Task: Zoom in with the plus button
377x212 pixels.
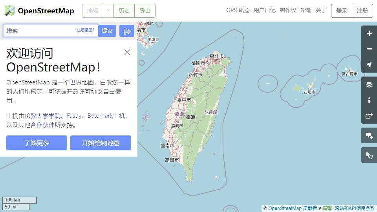Action: 369,33
